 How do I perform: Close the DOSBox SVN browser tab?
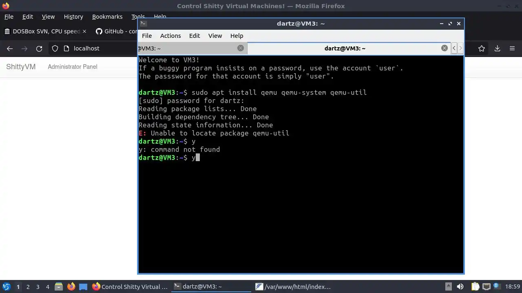pos(84,31)
